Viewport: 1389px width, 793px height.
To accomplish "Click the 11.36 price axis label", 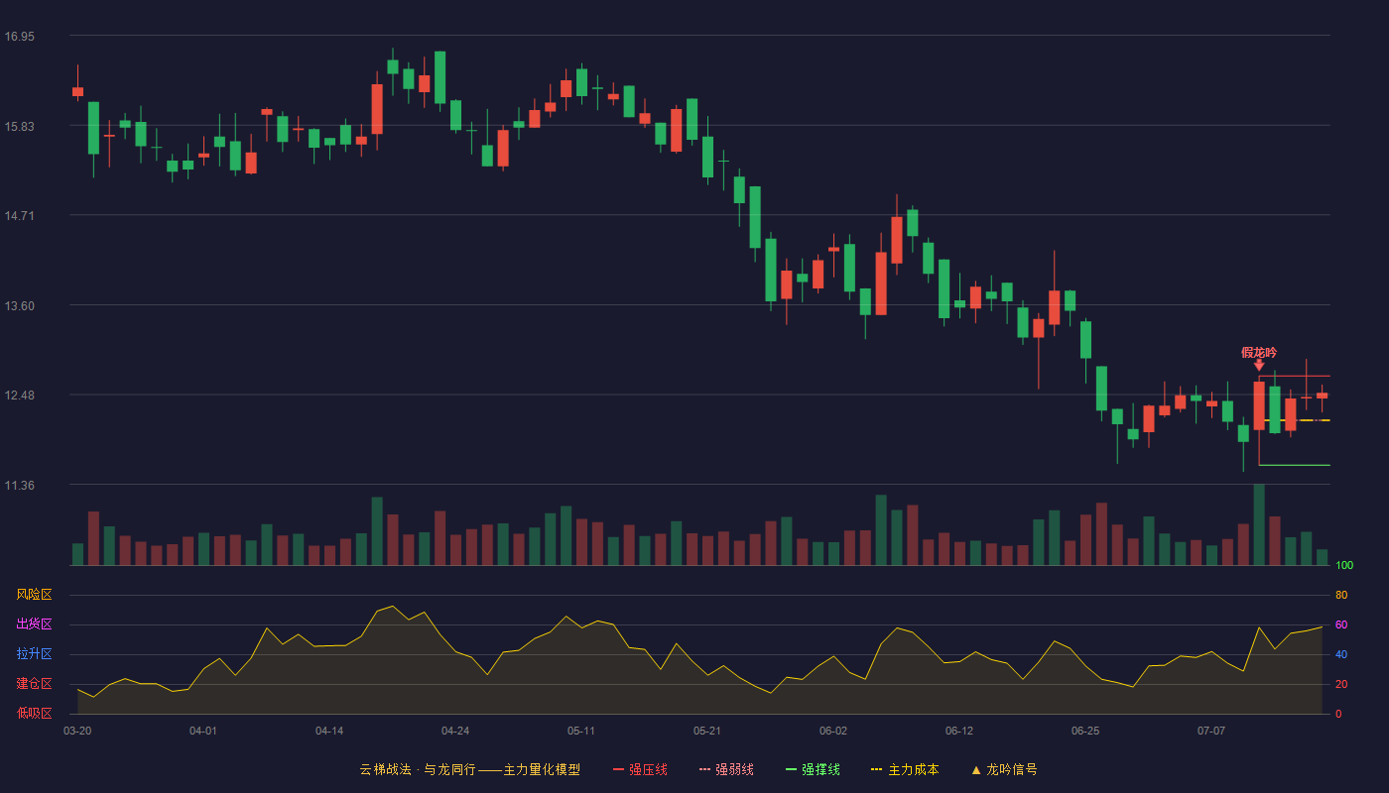I will 19,485.
